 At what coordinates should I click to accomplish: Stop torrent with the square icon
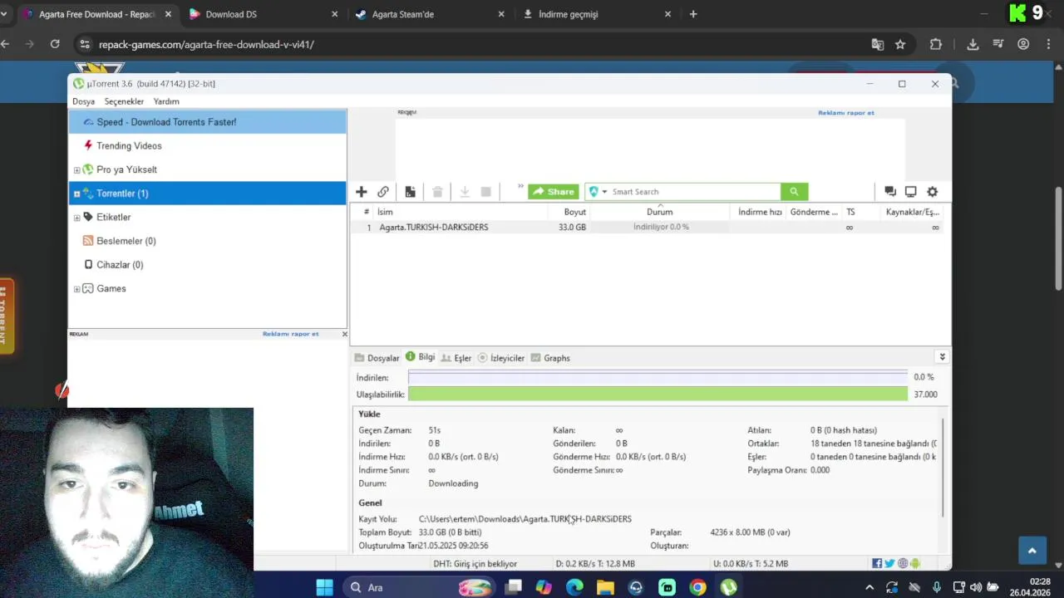486,192
